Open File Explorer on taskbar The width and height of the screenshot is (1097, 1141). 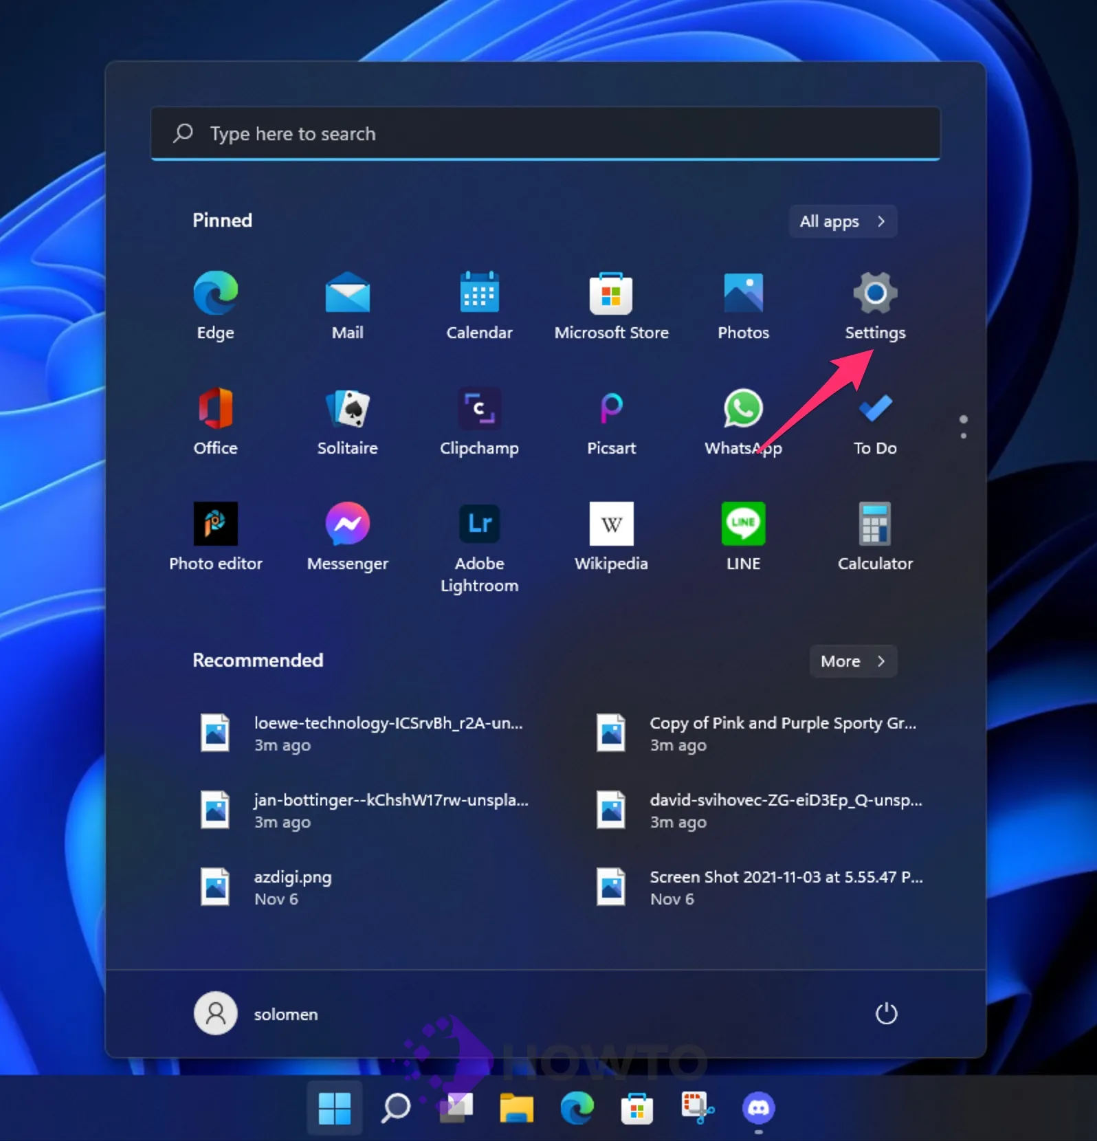click(x=516, y=1108)
